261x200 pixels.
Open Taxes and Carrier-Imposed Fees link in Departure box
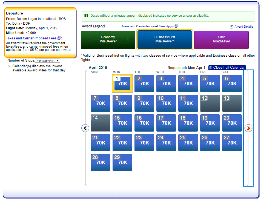click(x=31, y=38)
